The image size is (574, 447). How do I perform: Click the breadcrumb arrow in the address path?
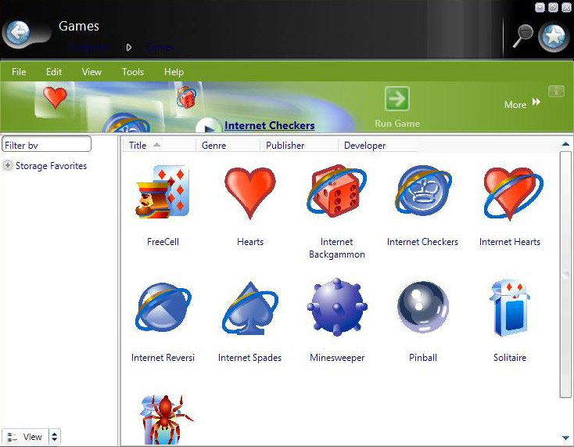pos(129,47)
